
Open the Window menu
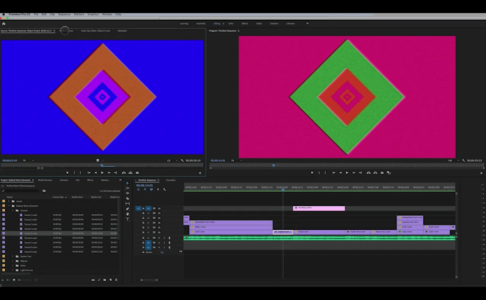click(107, 15)
